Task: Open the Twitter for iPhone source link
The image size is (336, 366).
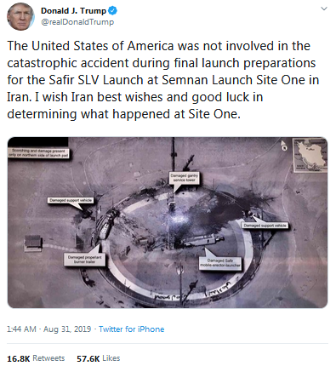Action: 131,329
